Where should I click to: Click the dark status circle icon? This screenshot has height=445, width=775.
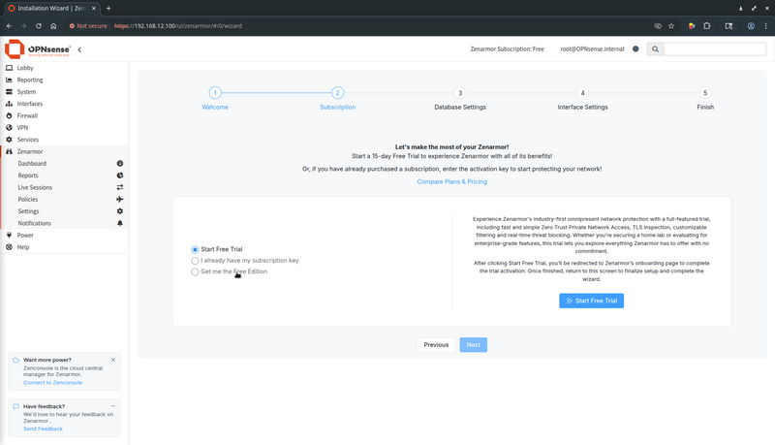pyautogui.click(x=635, y=48)
